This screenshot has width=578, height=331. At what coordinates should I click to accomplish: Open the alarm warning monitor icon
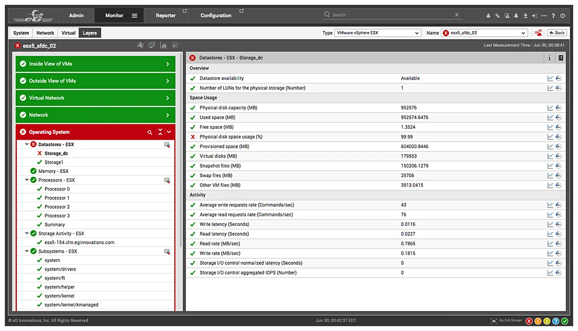tap(507, 15)
